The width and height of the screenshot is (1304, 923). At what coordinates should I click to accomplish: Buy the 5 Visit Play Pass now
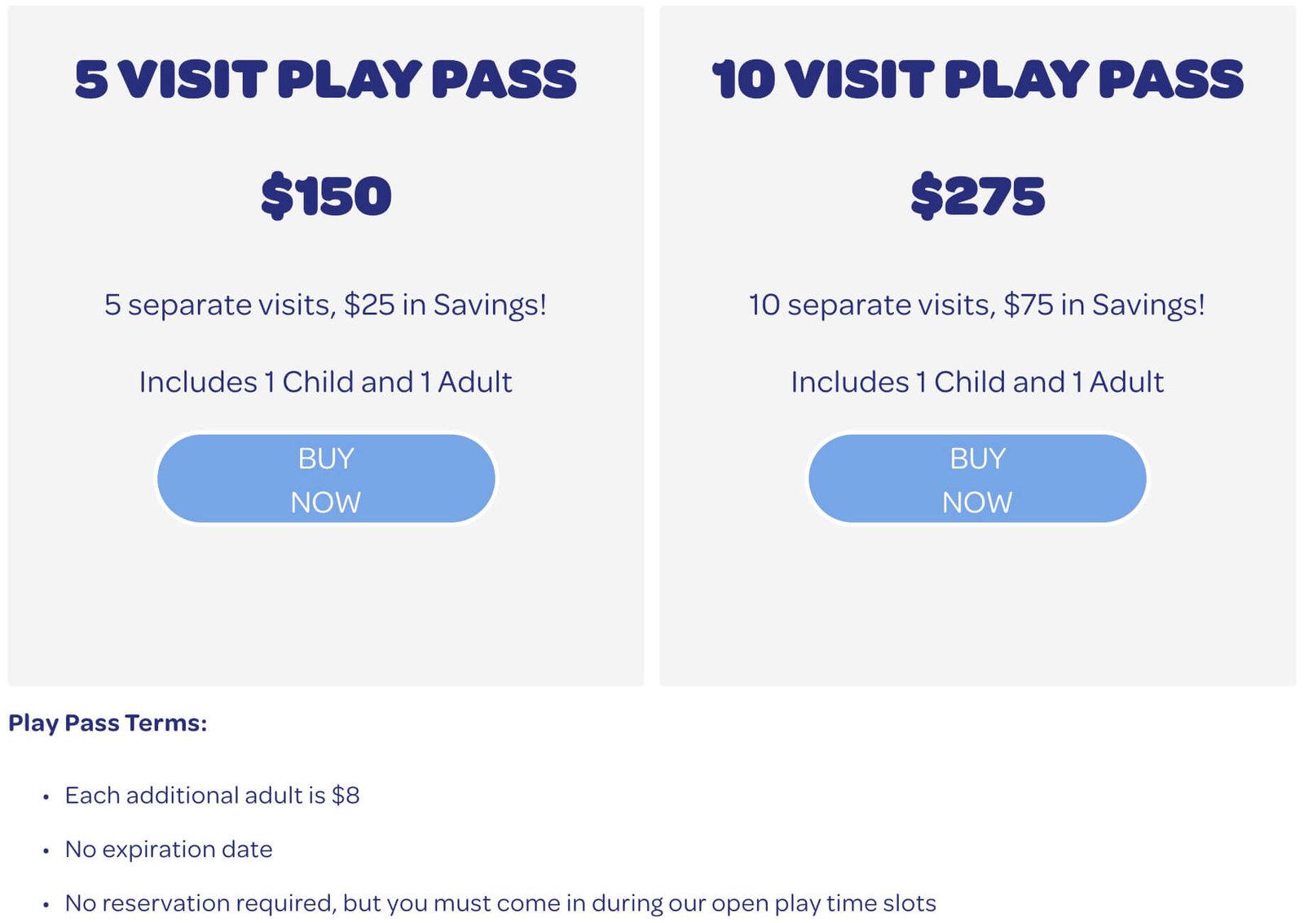click(x=326, y=478)
